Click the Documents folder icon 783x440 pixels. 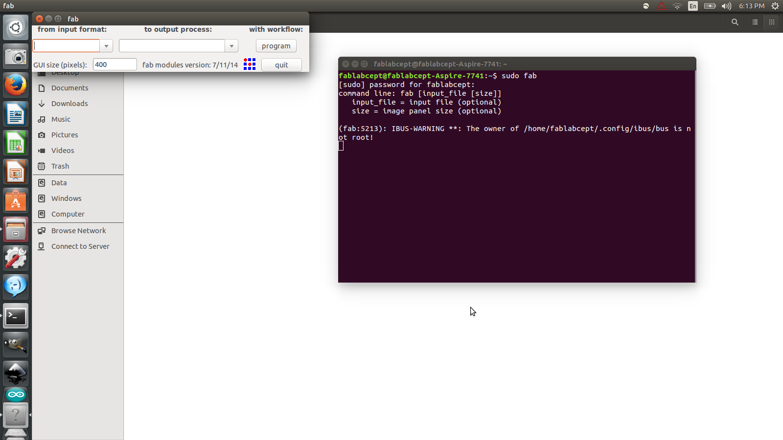coord(42,88)
